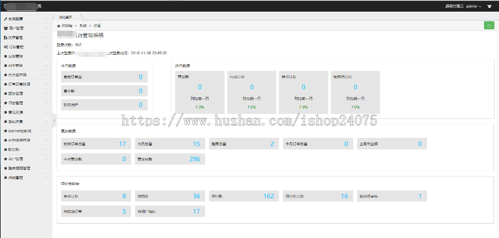The width and height of the screenshot is (499, 238).
Task: Click the 会员总量 tile showing 15
Action: pyautogui.click(x=170, y=144)
